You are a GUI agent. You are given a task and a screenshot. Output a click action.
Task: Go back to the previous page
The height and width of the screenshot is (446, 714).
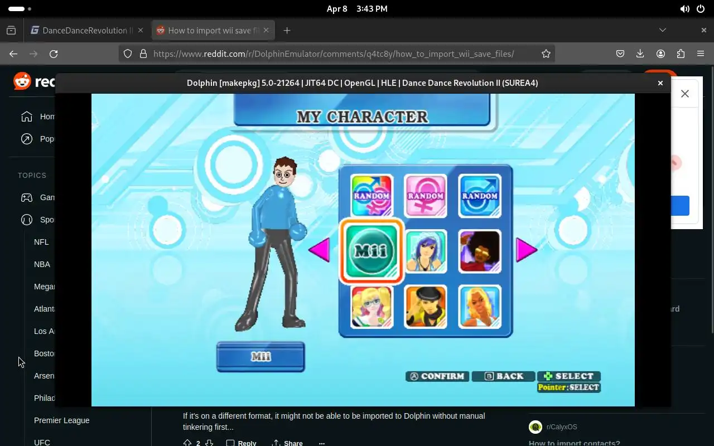pyautogui.click(x=13, y=54)
